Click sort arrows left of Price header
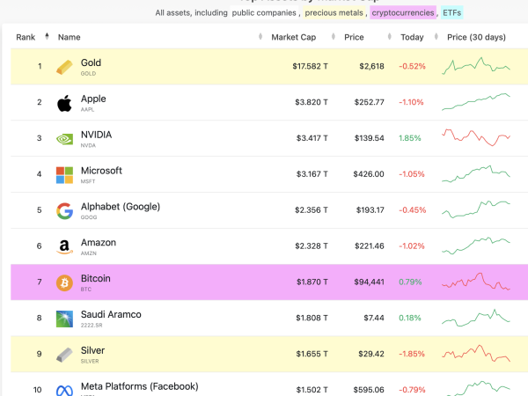This screenshot has width=528, height=396. (334, 36)
